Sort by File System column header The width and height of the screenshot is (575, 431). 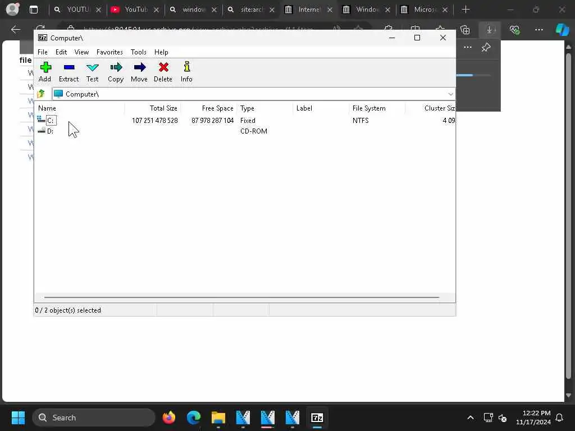(x=377, y=108)
